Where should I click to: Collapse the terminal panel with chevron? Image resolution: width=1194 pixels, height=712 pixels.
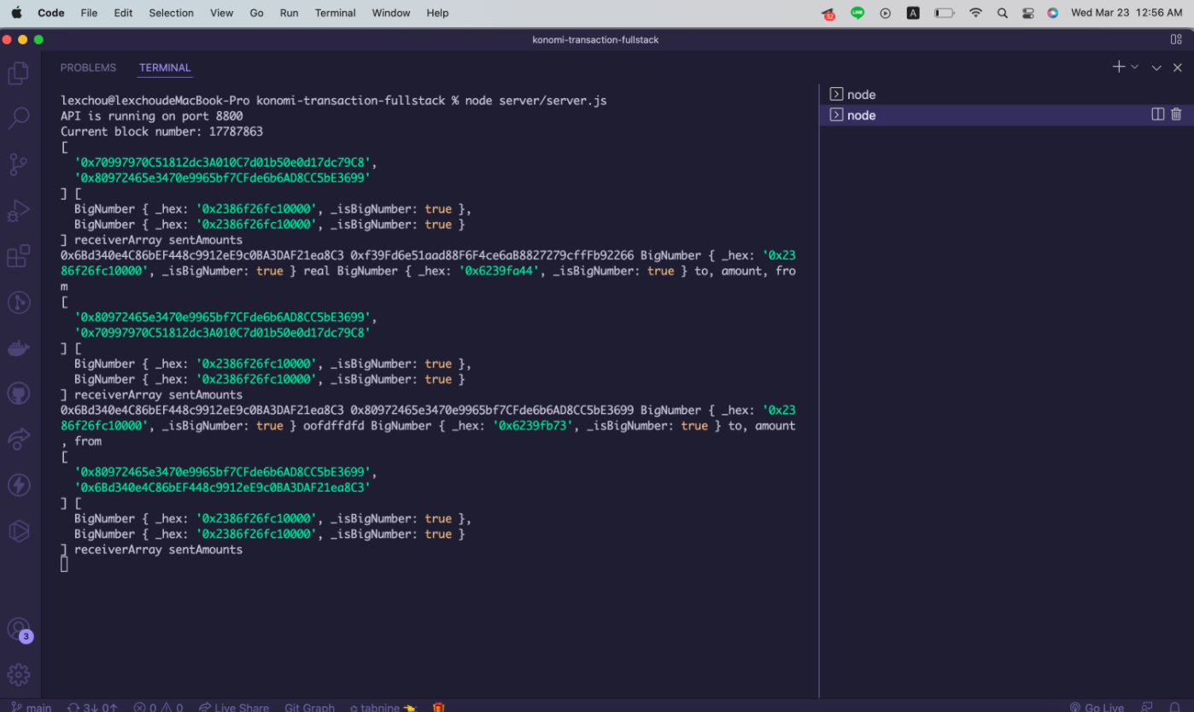(x=1156, y=67)
